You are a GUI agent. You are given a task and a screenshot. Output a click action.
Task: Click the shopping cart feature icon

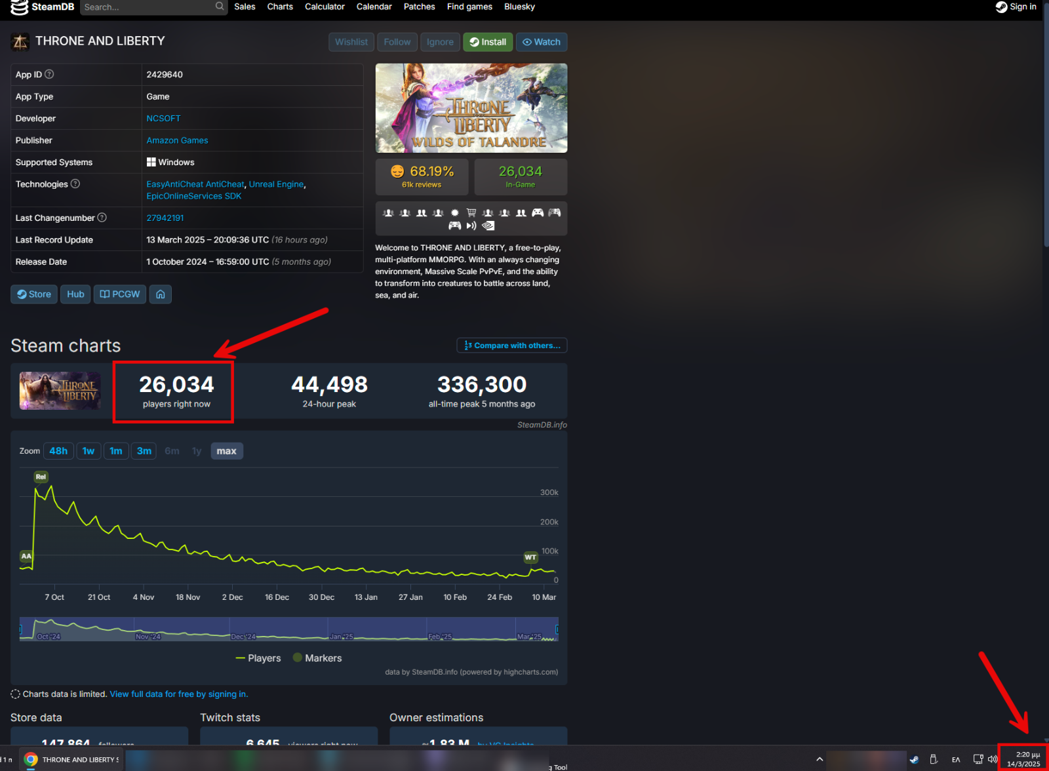(x=471, y=212)
